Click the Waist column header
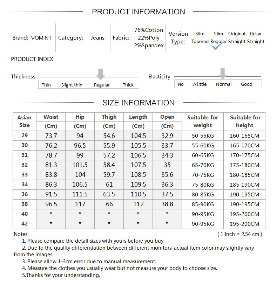The width and height of the screenshot is (277, 285). [x=51, y=117]
